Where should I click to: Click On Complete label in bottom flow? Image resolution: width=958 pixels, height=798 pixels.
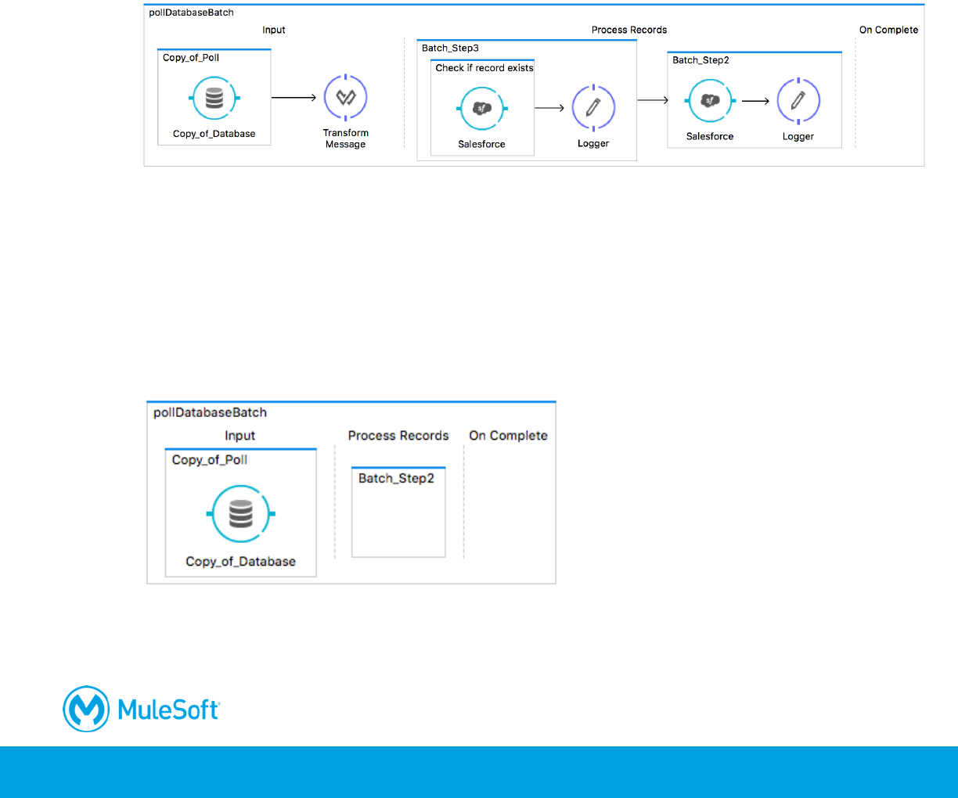click(x=508, y=436)
